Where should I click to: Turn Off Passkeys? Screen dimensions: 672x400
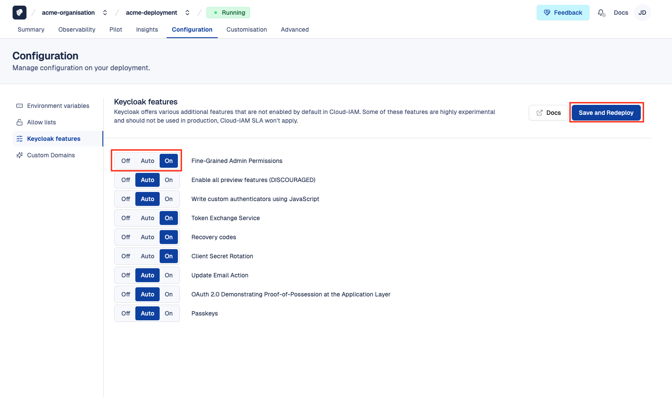(126, 313)
